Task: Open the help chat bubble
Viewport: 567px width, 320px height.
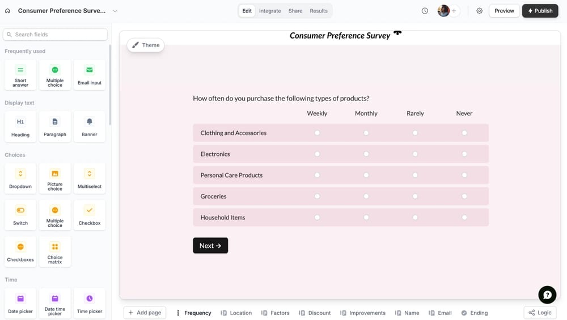Action: pyautogui.click(x=547, y=294)
